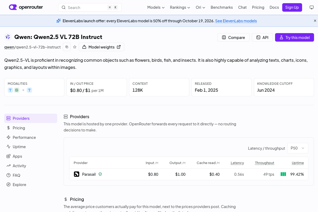
Task: Toggle the display theme monitor icon
Action: click(312, 7)
